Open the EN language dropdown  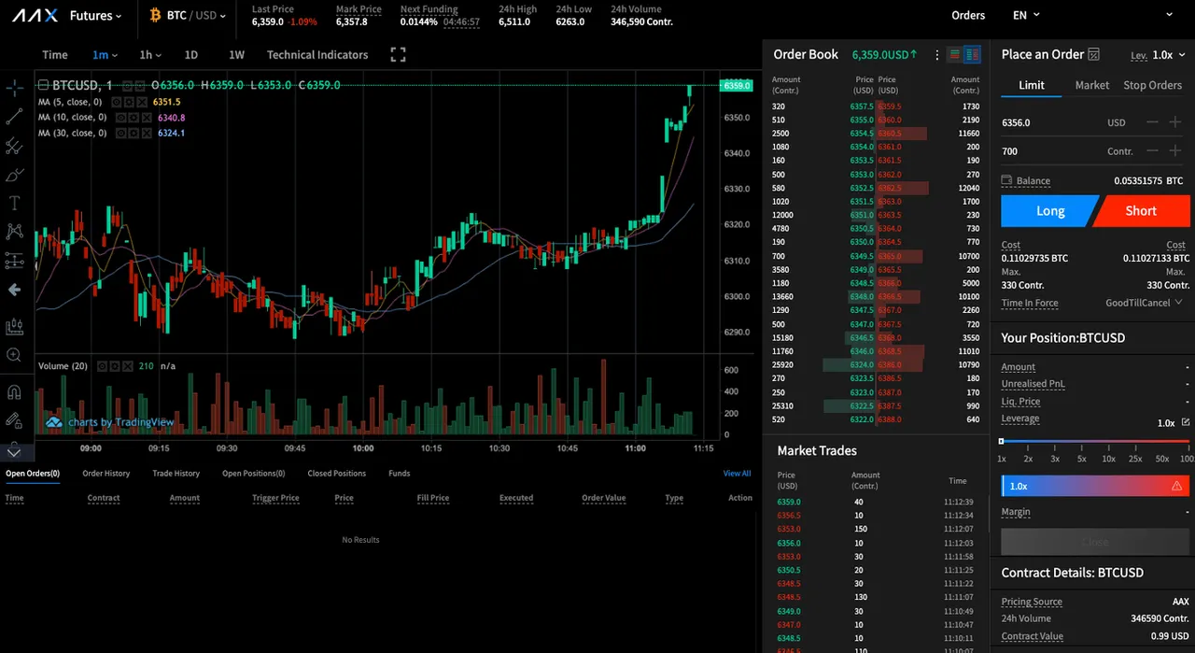pyautogui.click(x=1027, y=16)
